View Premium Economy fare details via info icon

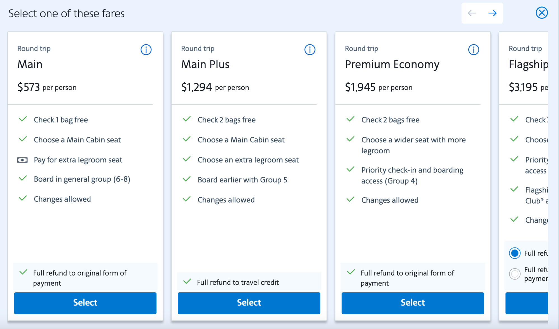point(473,50)
